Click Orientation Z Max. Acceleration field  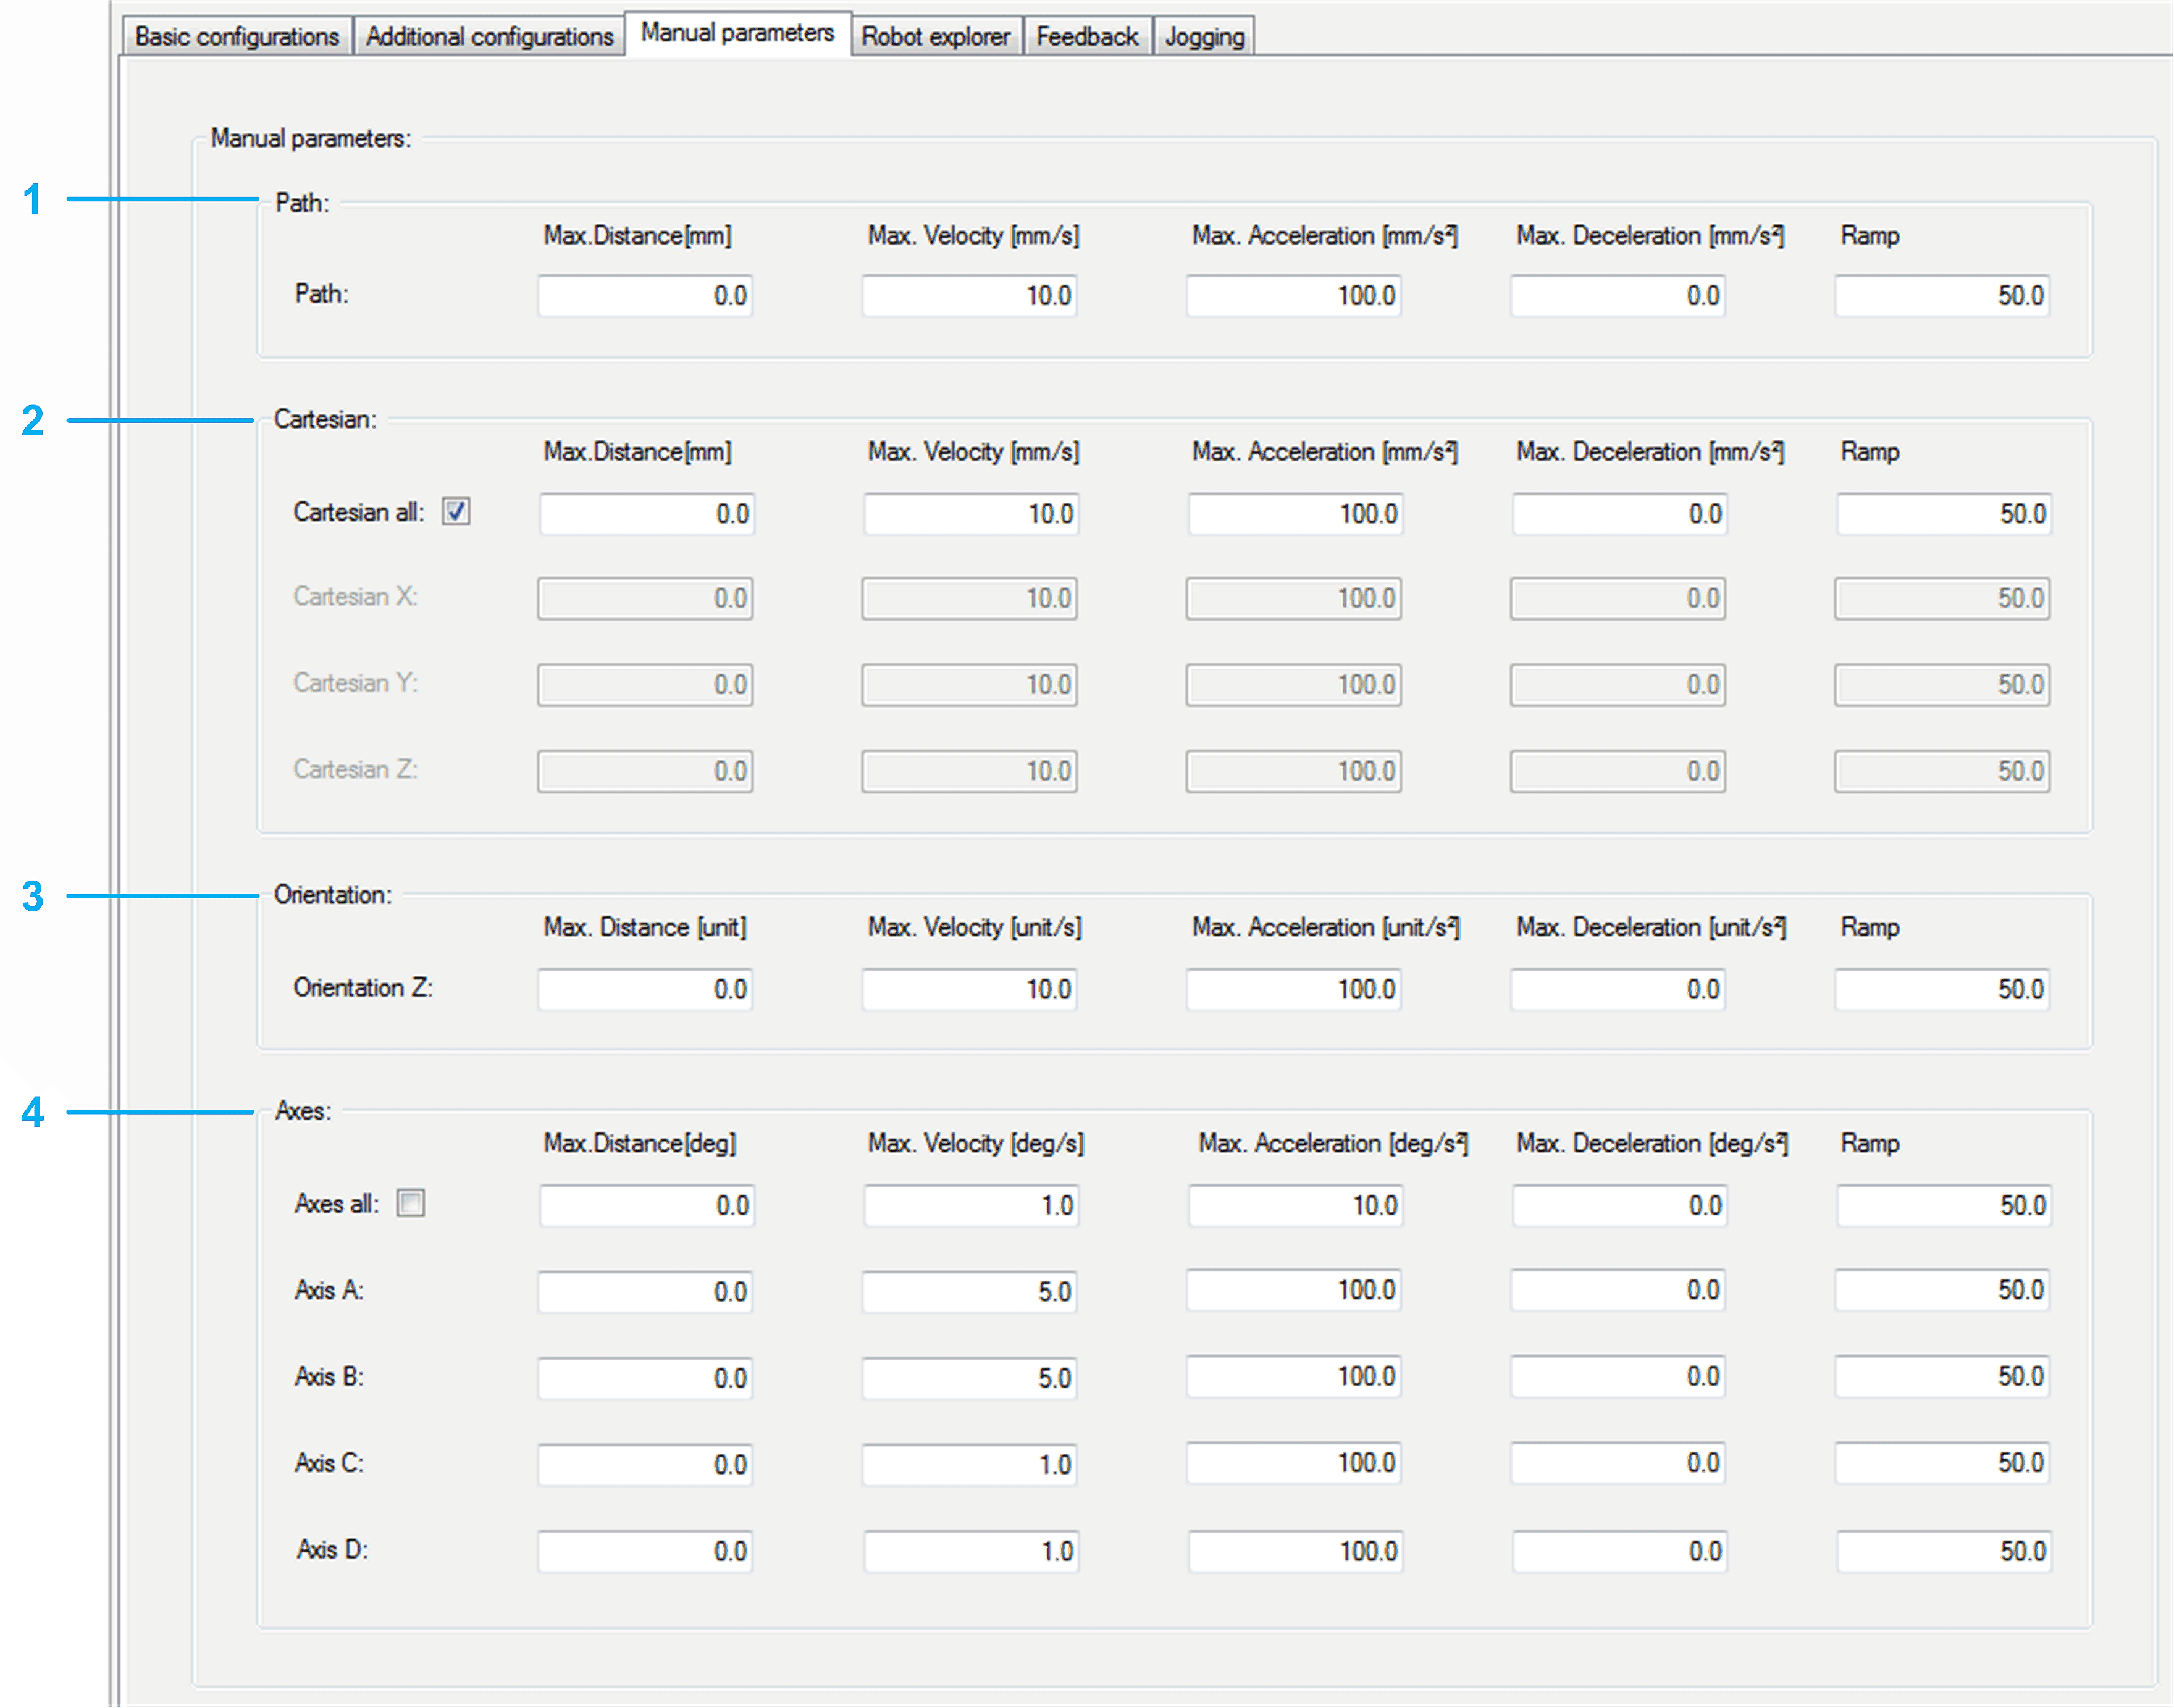point(1293,989)
